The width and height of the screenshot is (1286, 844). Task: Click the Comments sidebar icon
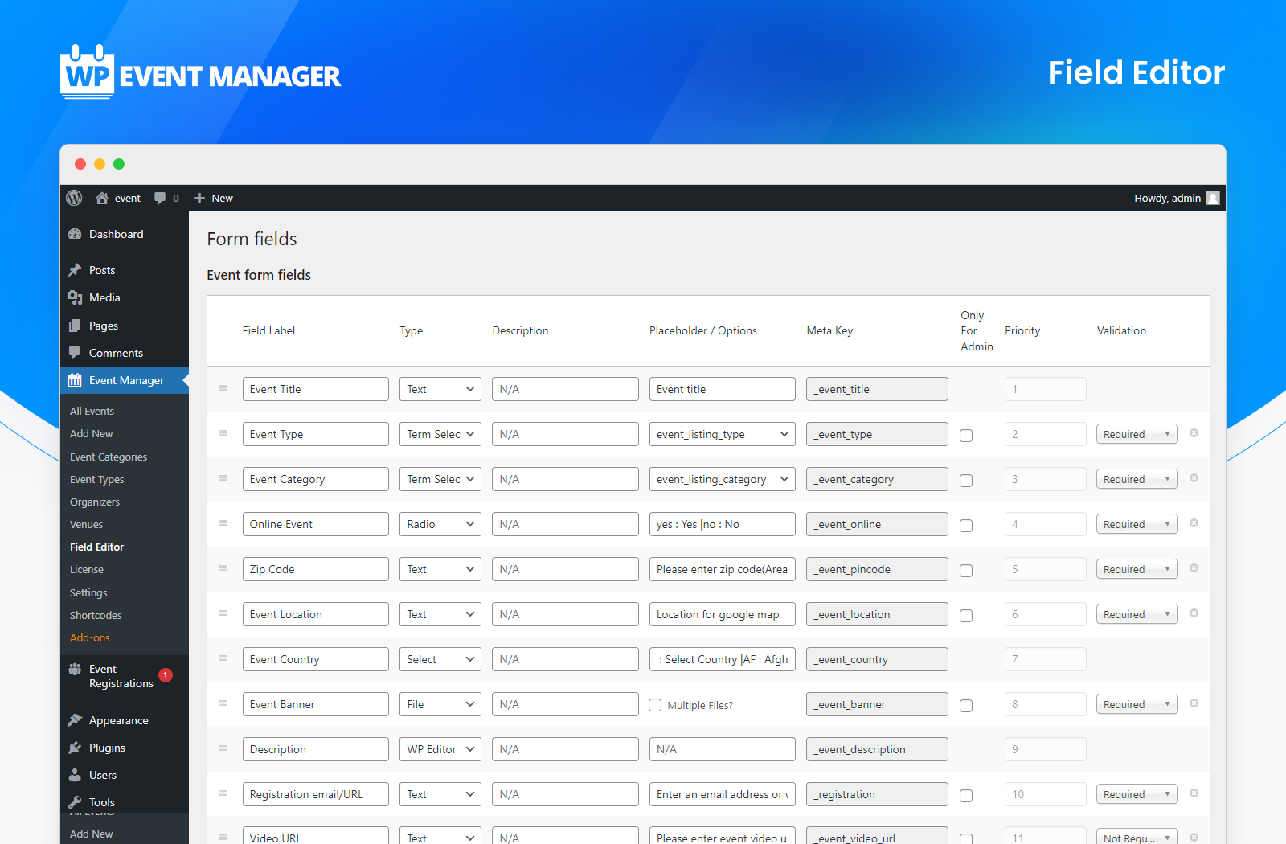pyautogui.click(x=75, y=353)
